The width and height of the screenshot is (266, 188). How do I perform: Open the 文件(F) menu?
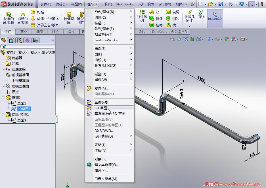click(46, 4)
